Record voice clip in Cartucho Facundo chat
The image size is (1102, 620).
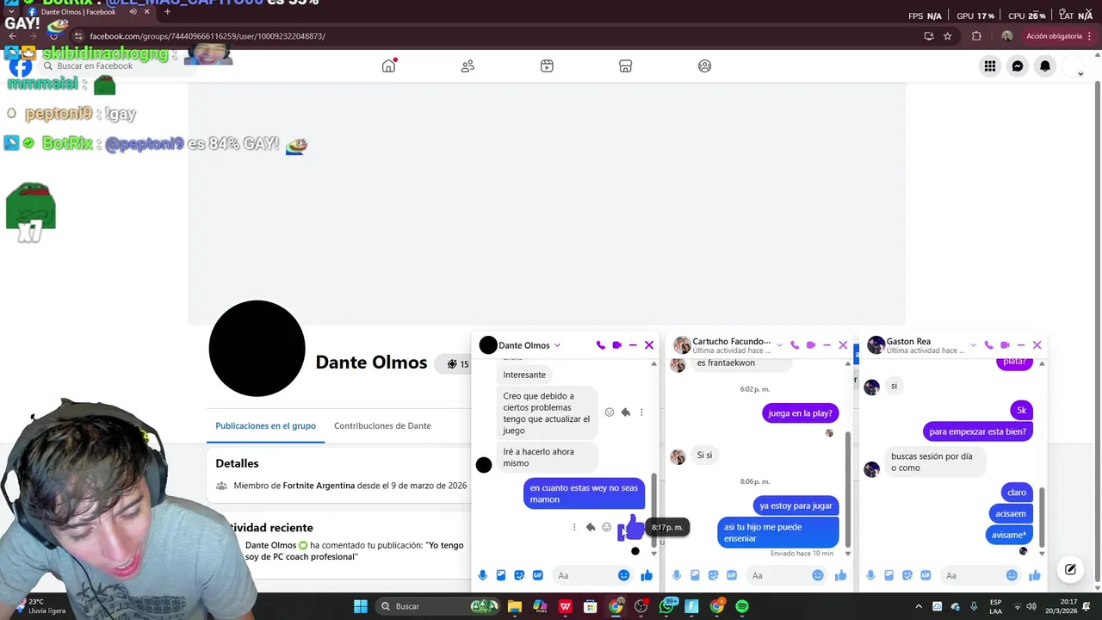(x=677, y=575)
